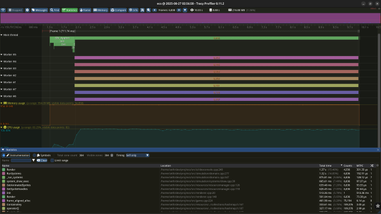The width and height of the screenshot is (381, 214).
Task: Click the orange swatch beside GetAnimatedSprites
Action: pos(3,185)
